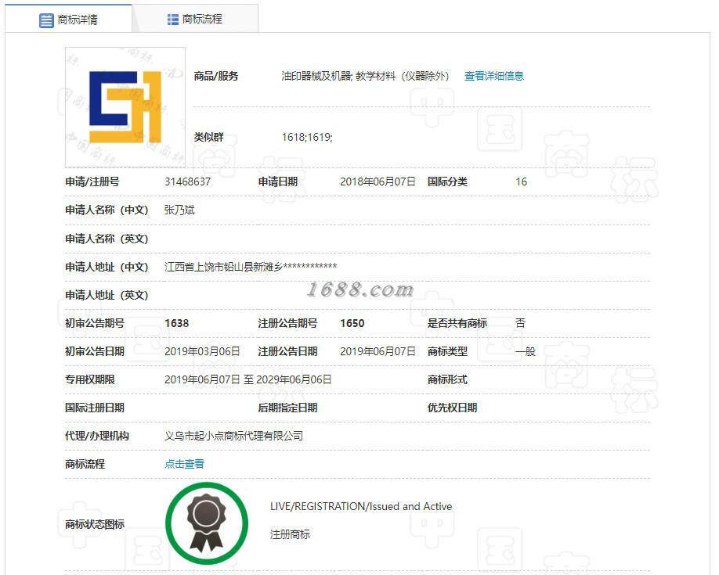Screen dimensions: 719x575
Task: Click the trademark logo thumbnail
Action: point(125,107)
